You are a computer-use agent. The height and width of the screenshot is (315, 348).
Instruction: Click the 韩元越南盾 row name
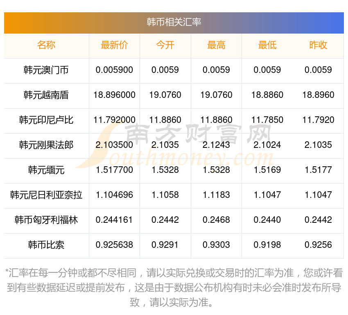point(46,95)
